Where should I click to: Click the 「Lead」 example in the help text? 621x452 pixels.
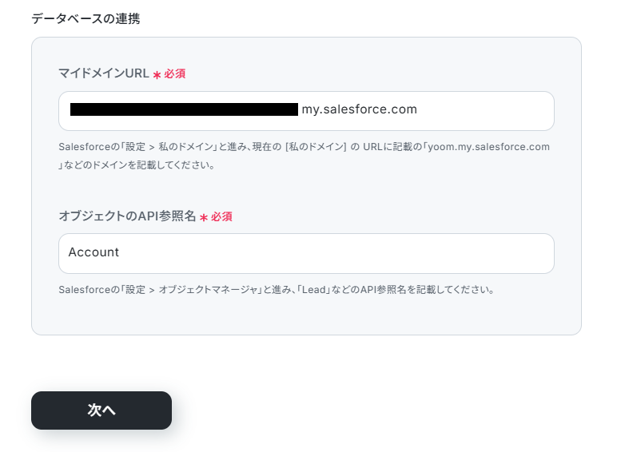click(x=314, y=290)
